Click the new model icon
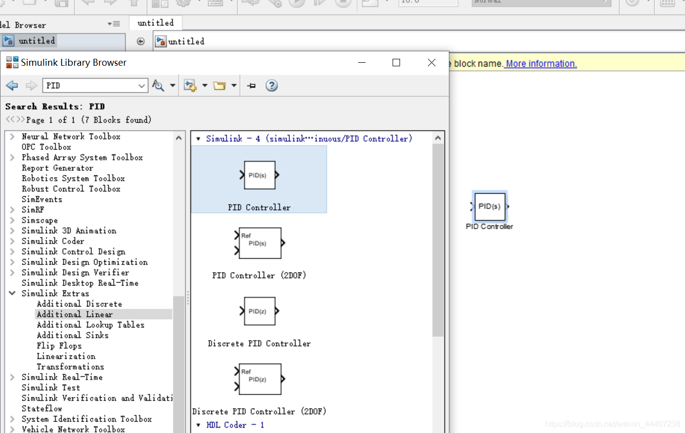685x433 pixels. click(190, 86)
